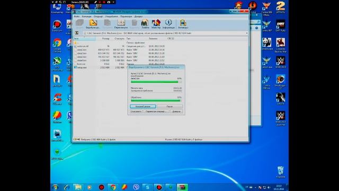Image resolution: width=339 pixels, height=191 pixels.
Task: Go up one level using folder-up icon
Action: 77,33
